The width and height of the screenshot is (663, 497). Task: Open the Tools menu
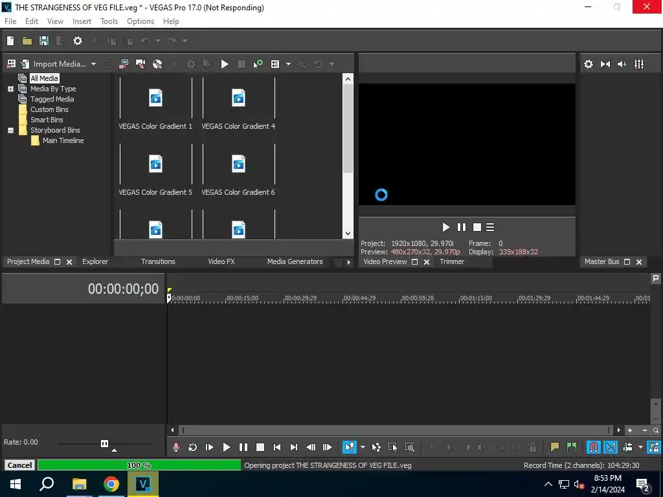[109, 21]
